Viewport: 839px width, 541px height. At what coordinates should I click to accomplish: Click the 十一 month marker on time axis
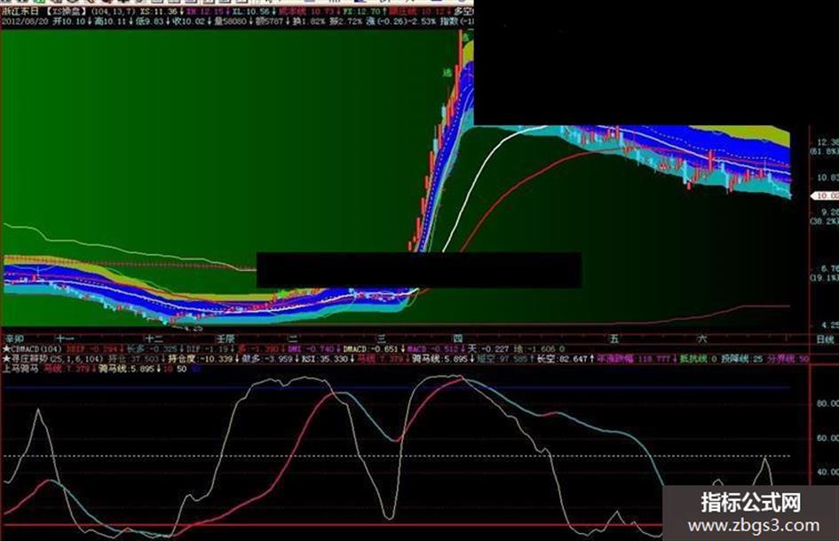click(x=65, y=339)
